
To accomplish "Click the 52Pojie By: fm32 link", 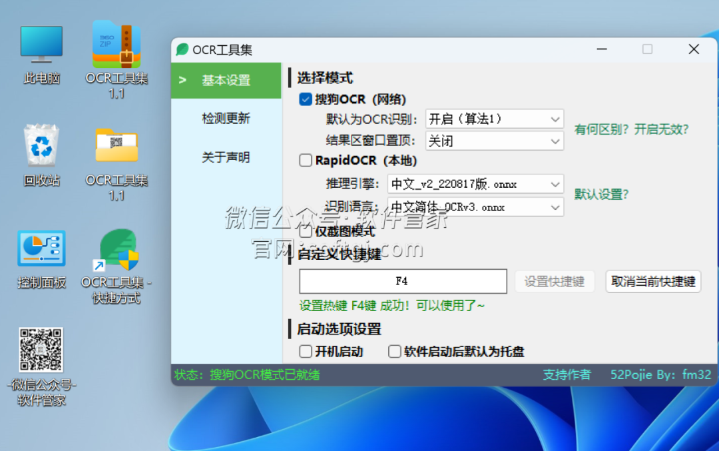I will (661, 375).
